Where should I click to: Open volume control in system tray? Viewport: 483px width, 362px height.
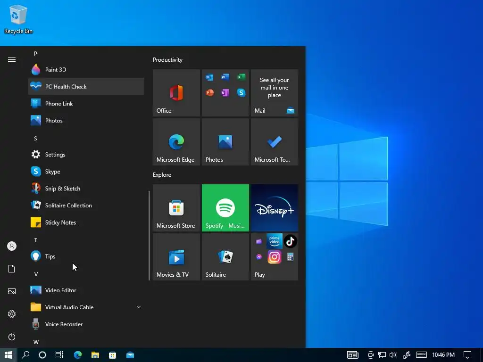(x=393, y=355)
